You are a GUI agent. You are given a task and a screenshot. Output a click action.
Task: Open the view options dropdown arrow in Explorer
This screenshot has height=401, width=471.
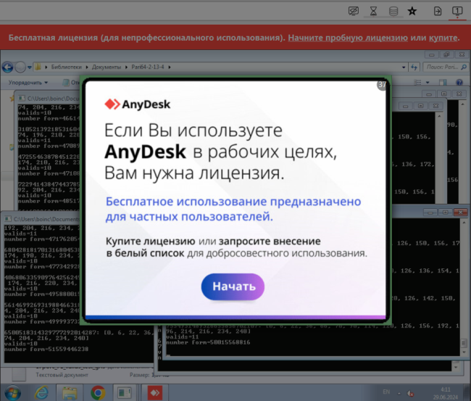coord(428,83)
